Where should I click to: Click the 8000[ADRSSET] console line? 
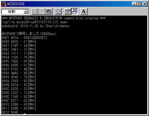[x=25, y=38]
